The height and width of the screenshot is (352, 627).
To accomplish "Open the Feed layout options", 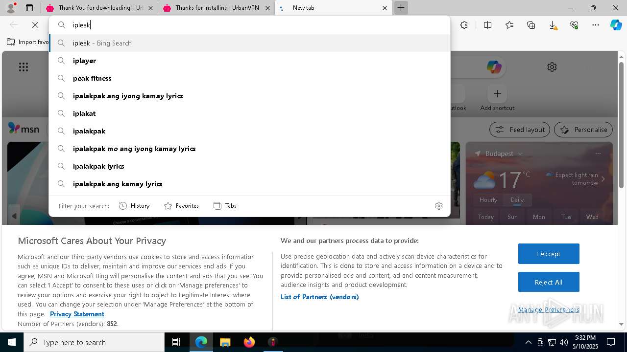I will click(519, 130).
